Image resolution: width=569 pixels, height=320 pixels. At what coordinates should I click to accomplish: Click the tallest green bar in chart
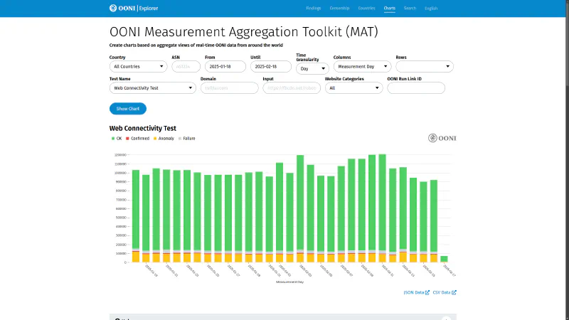(382, 203)
